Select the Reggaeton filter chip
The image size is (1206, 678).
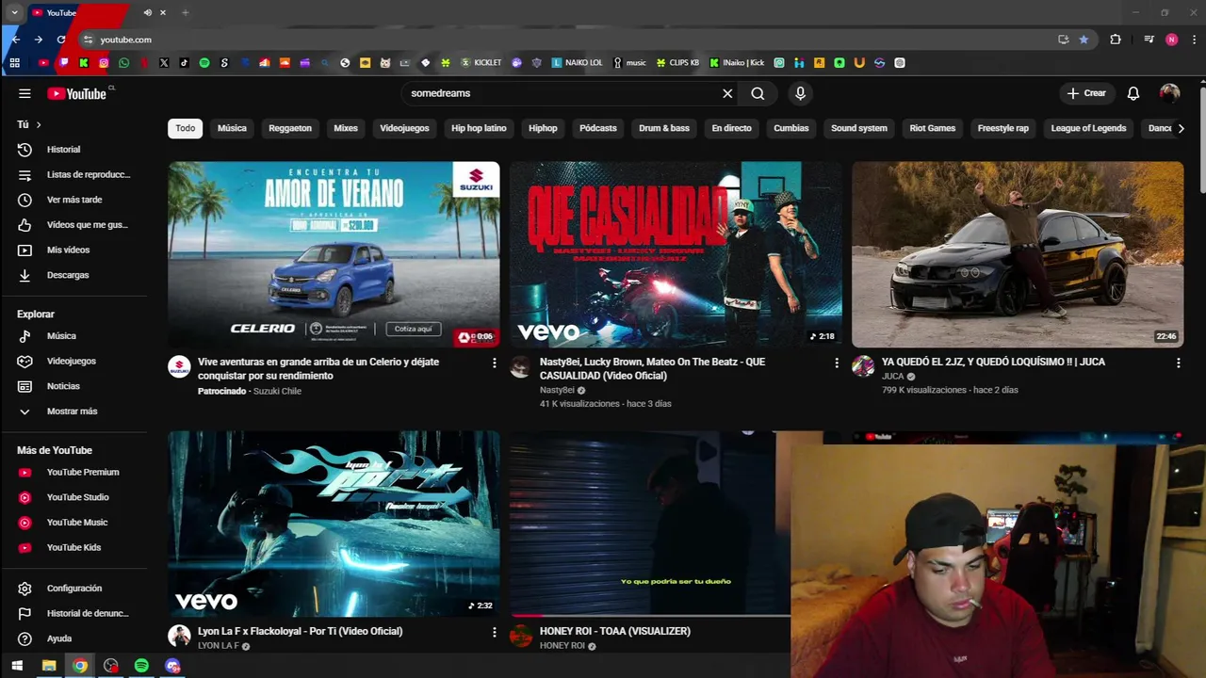pos(290,128)
